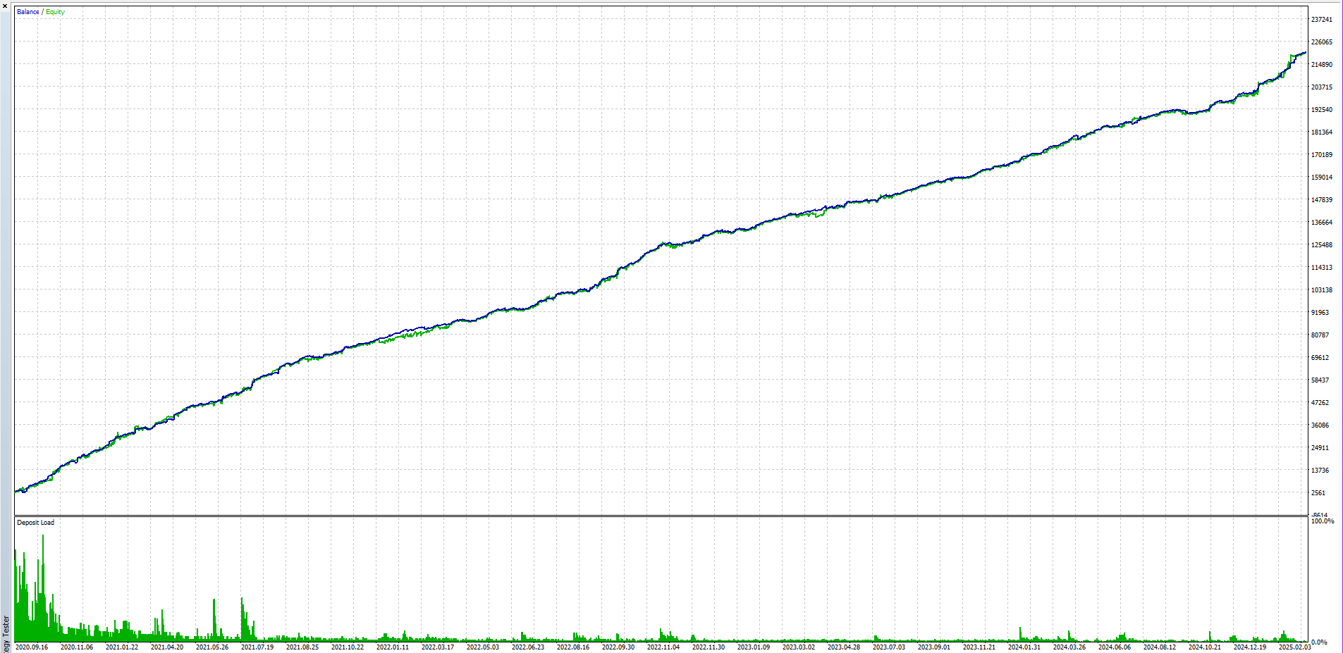This screenshot has width=1343, height=653.
Task: Click the 0.0% deposit load axis label
Action: (x=1318, y=642)
